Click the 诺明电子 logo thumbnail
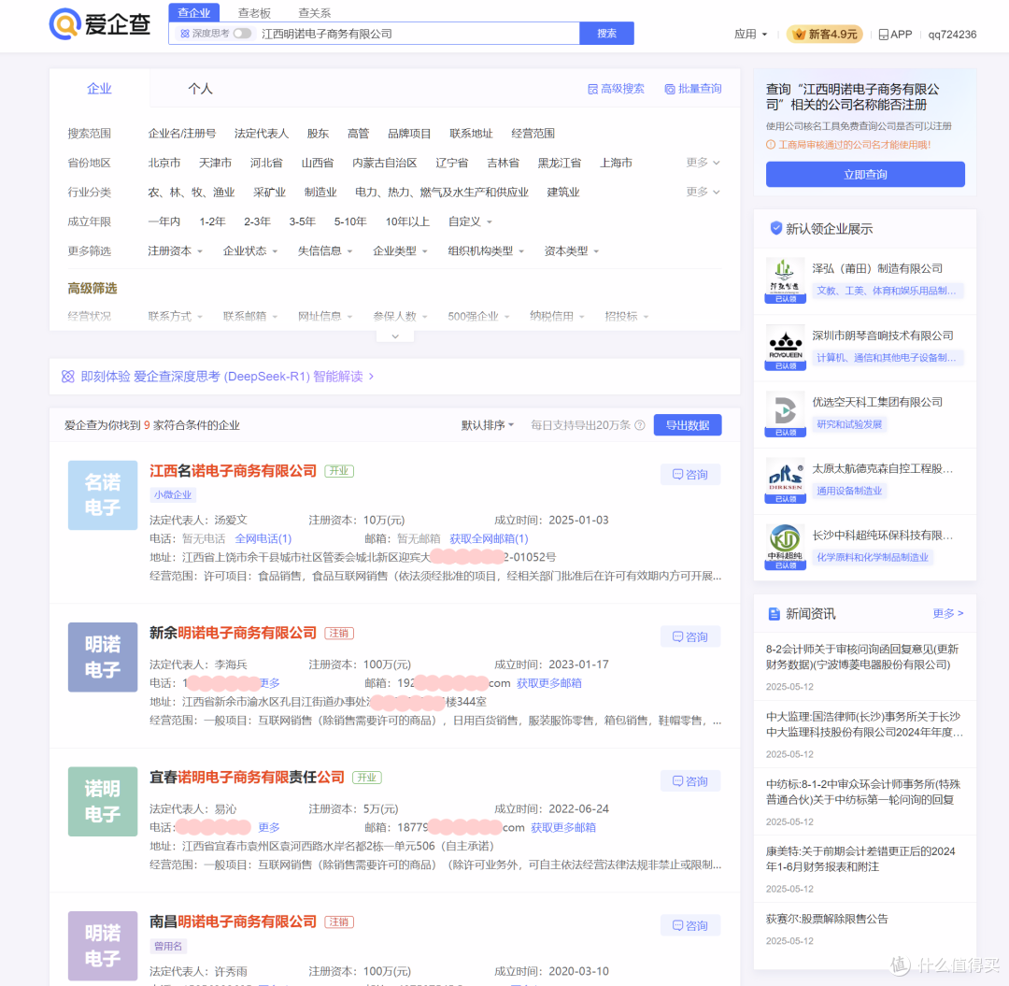This screenshot has height=986, width=1009. [103, 801]
